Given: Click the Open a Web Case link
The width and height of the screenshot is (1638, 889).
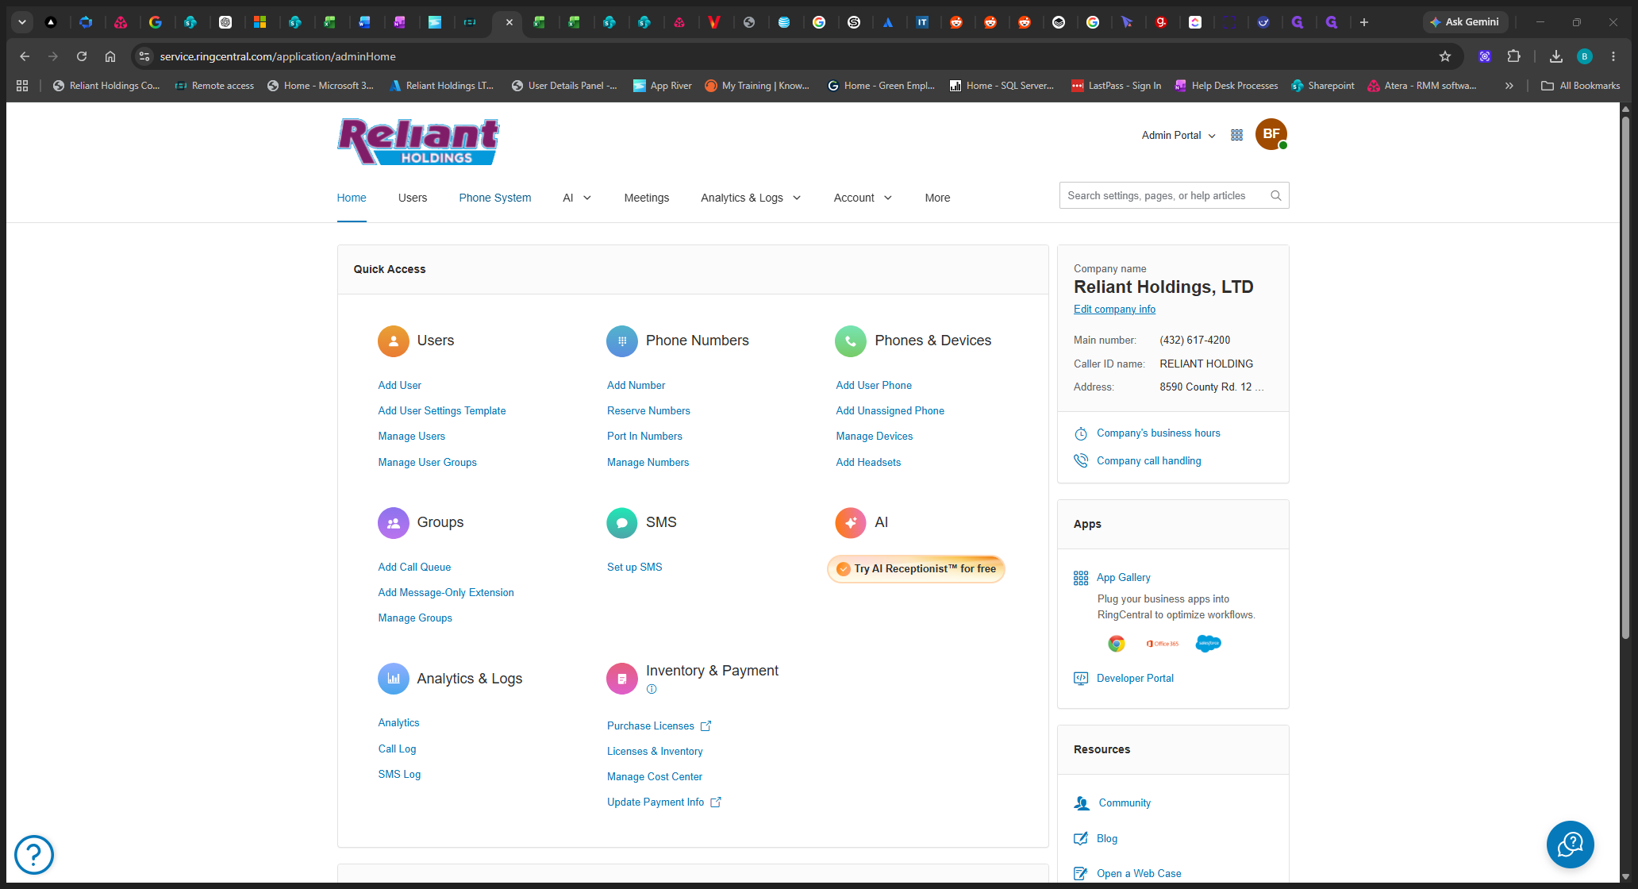Looking at the screenshot, I should tap(1139, 874).
